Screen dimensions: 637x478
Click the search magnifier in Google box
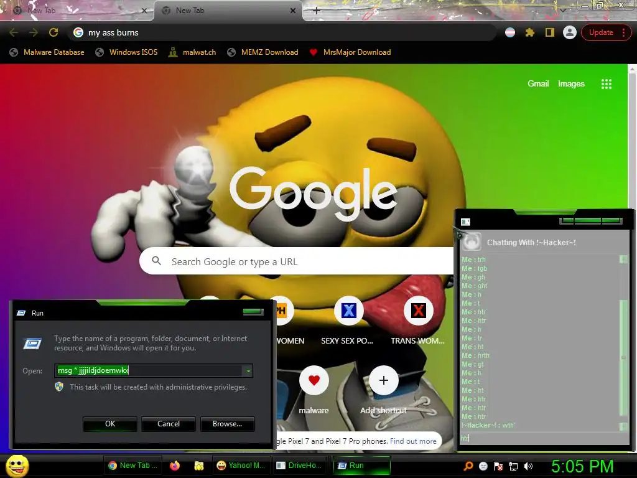(156, 261)
